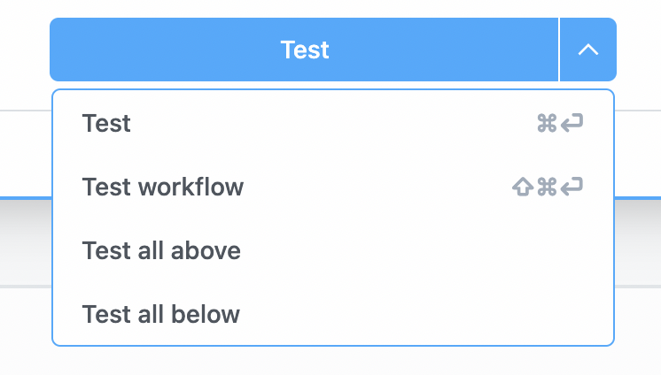Image resolution: width=661 pixels, height=375 pixels.
Task: Click the blue Test button
Action: click(x=304, y=50)
